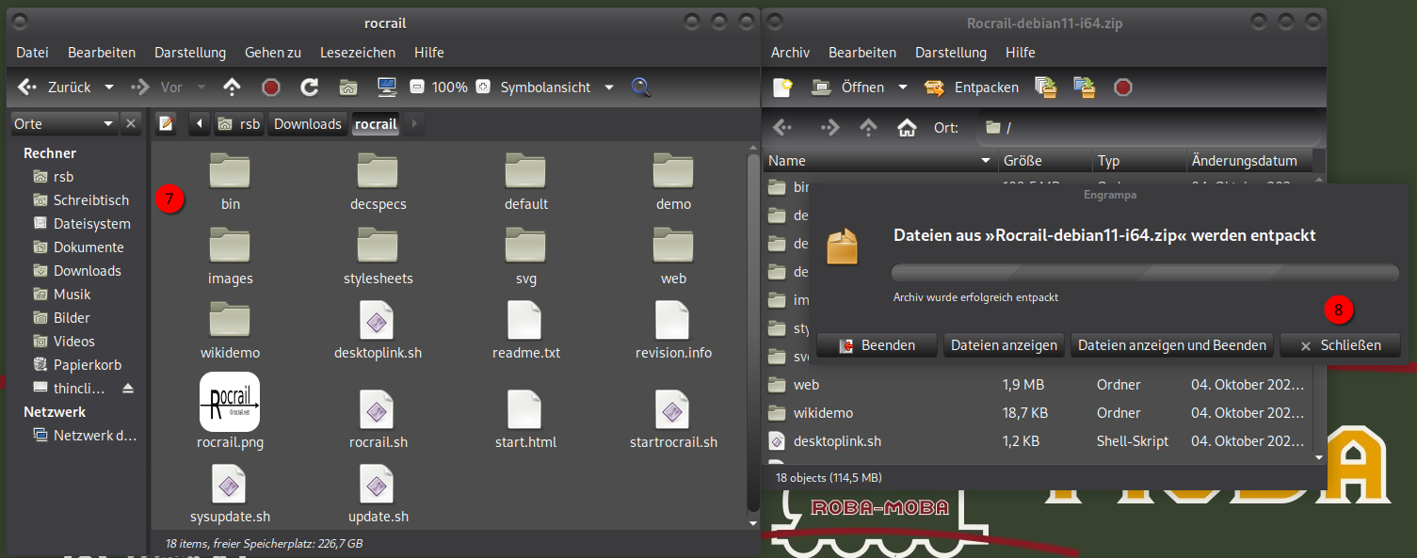Select the rocrail.png thumbnail file
This screenshot has width=1417, height=558.
pyautogui.click(x=230, y=403)
